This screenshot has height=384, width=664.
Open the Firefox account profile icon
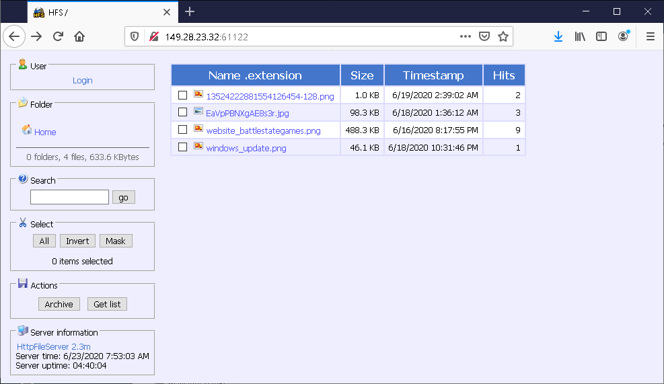pyautogui.click(x=624, y=37)
